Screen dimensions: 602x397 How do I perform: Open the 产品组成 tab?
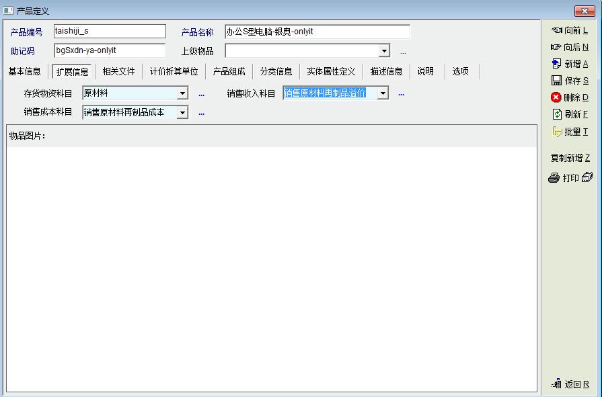tap(229, 71)
